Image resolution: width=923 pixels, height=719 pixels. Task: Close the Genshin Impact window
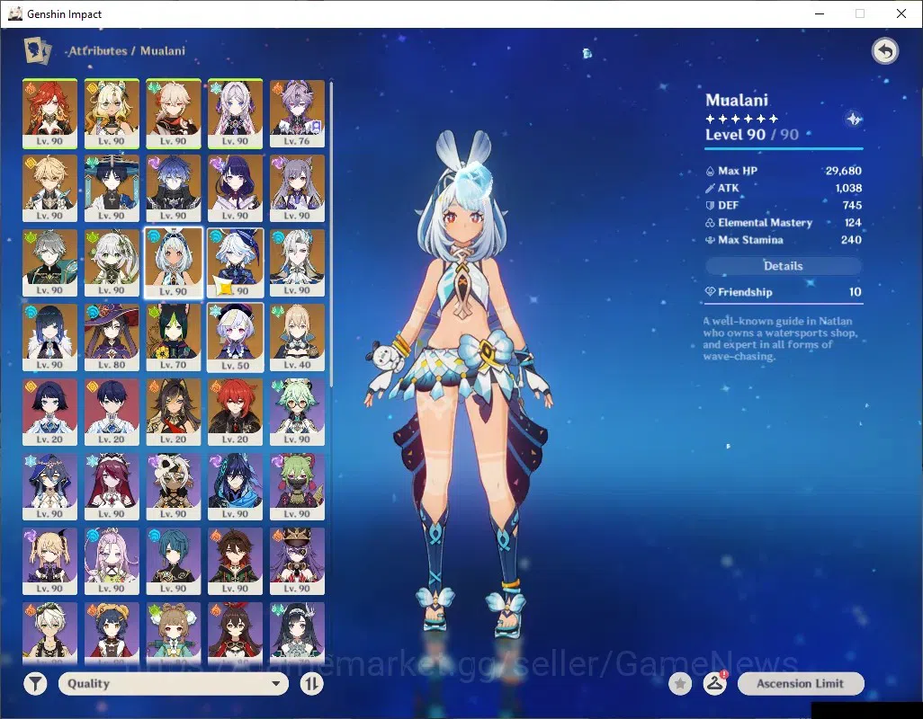901,13
